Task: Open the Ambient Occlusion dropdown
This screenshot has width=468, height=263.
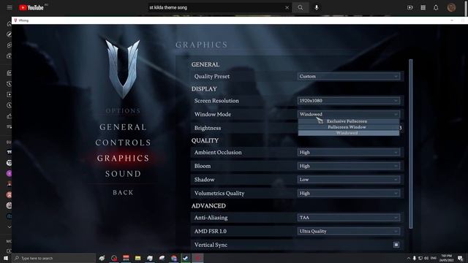Action: point(349,153)
